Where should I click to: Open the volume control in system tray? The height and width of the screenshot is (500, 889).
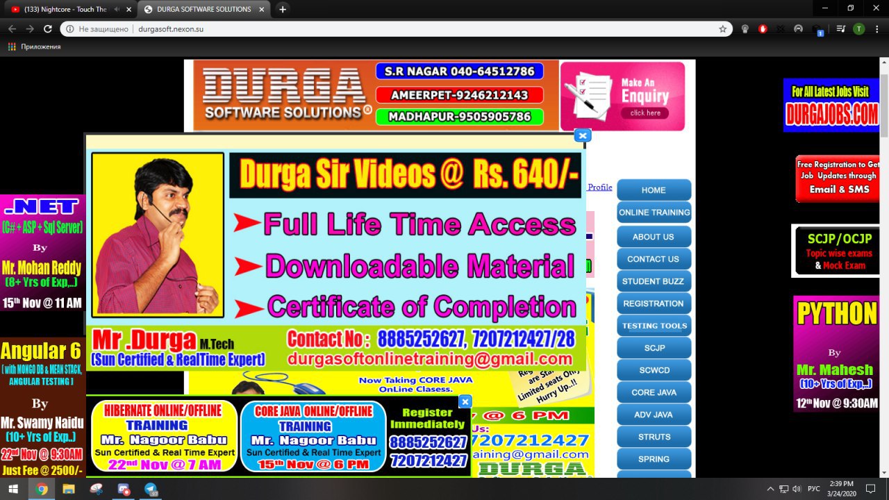pos(797,489)
